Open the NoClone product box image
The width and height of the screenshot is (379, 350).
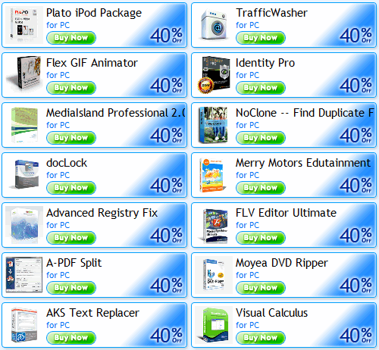click(x=213, y=125)
